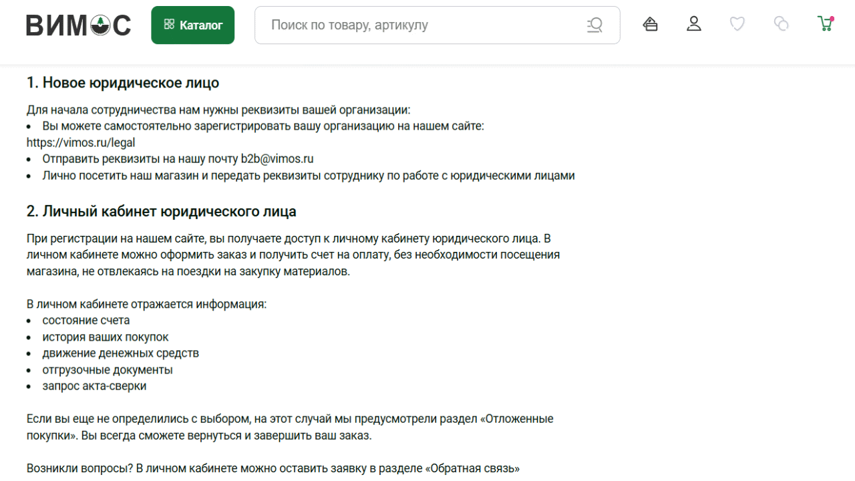Screen dimensions: 855x481
Task: Click the b2b@vimos.ru email address
Action: coord(277,159)
